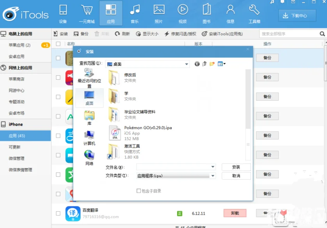This screenshot has width=327, height=228.
Task: Click the 备份 button in the first app row
Action: click(267, 58)
